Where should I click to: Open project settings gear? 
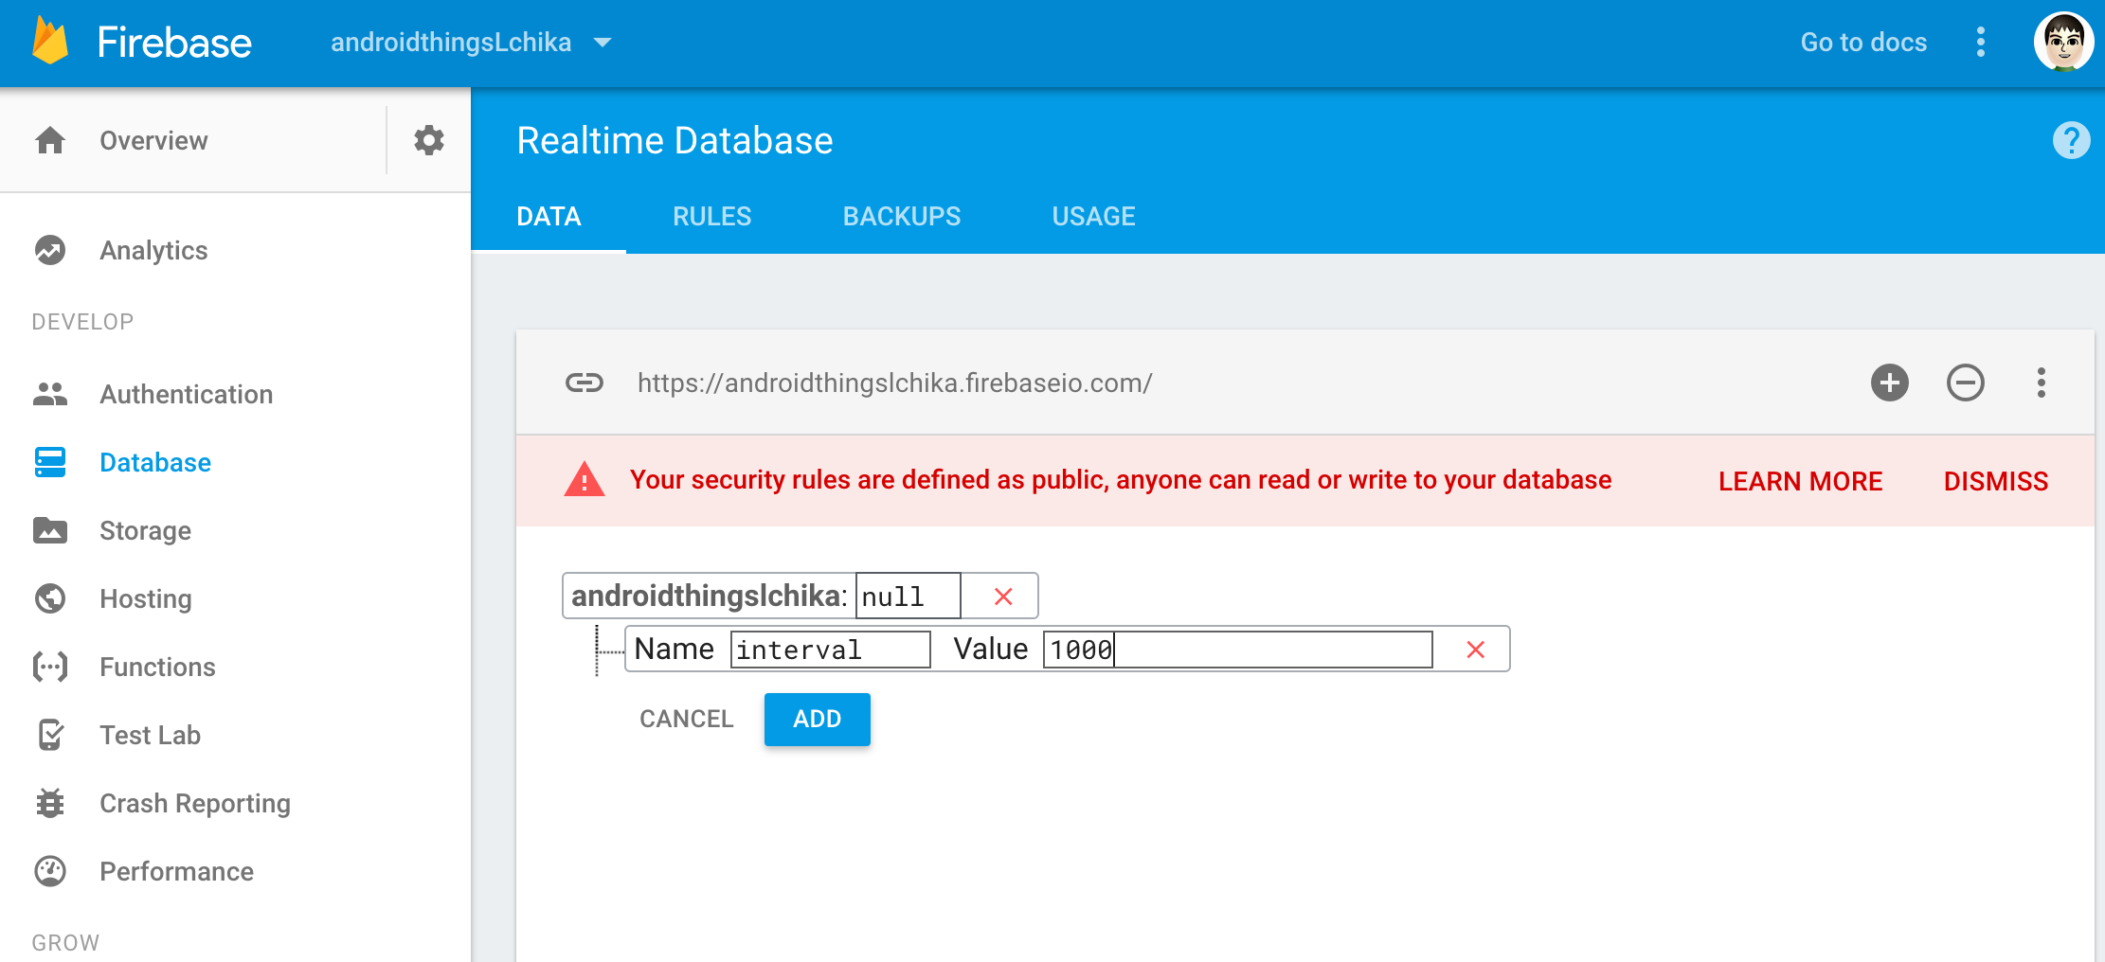coord(429,140)
